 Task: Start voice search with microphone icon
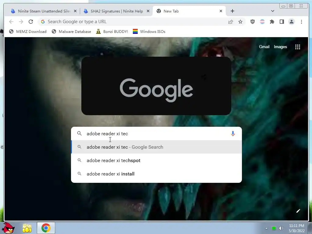[x=233, y=133]
